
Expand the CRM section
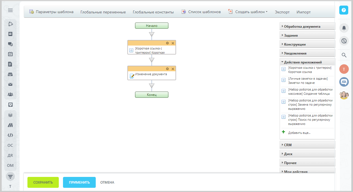(307, 145)
